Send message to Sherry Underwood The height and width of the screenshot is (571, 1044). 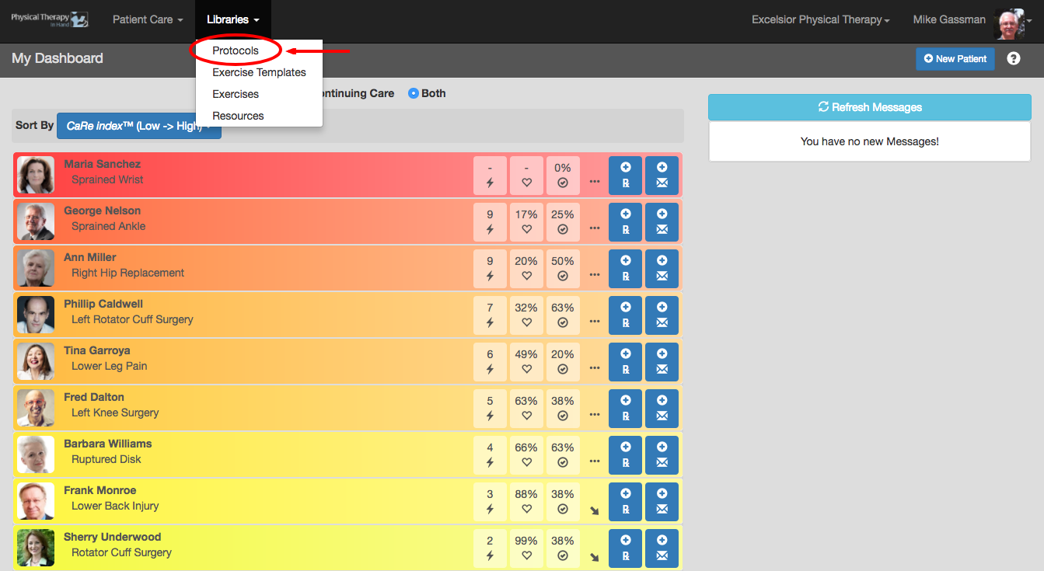click(662, 548)
